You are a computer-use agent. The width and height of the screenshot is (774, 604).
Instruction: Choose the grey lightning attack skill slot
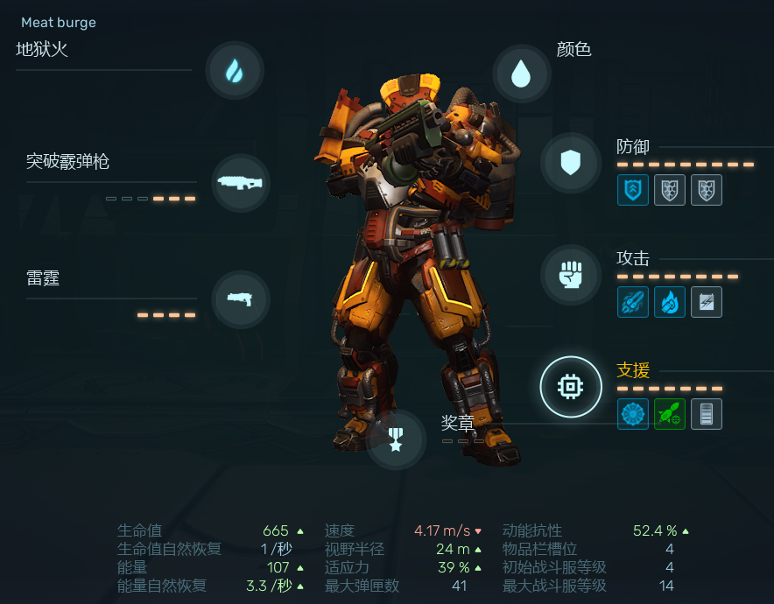[x=707, y=301]
